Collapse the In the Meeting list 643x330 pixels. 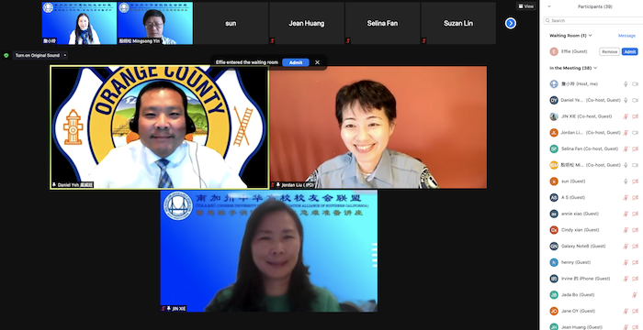595,68
